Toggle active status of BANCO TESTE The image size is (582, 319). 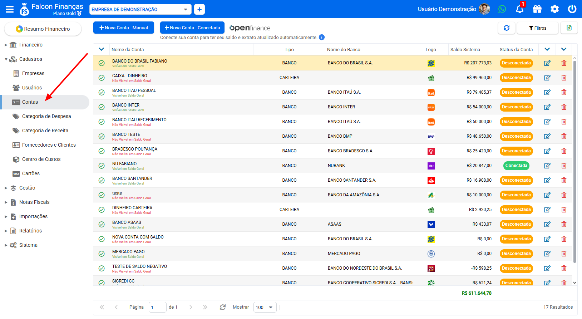[102, 136]
